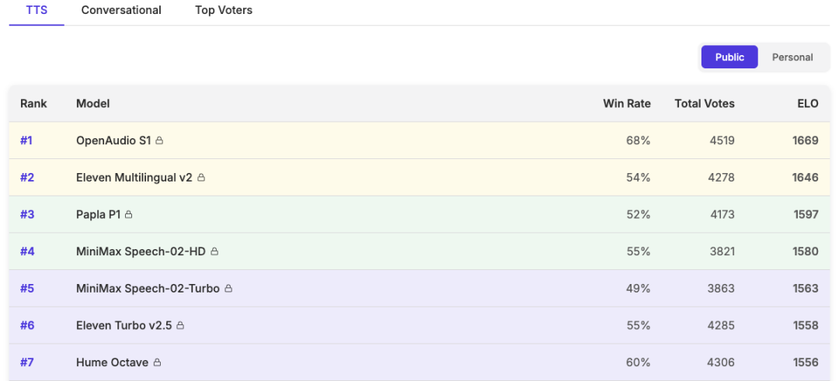Click the Rank column header

click(x=33, y=104)
